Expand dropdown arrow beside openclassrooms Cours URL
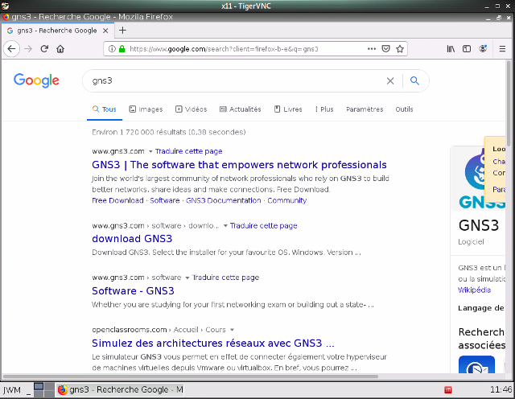The width and height of the screenshot is (515, 399). [x=232, y=330]
